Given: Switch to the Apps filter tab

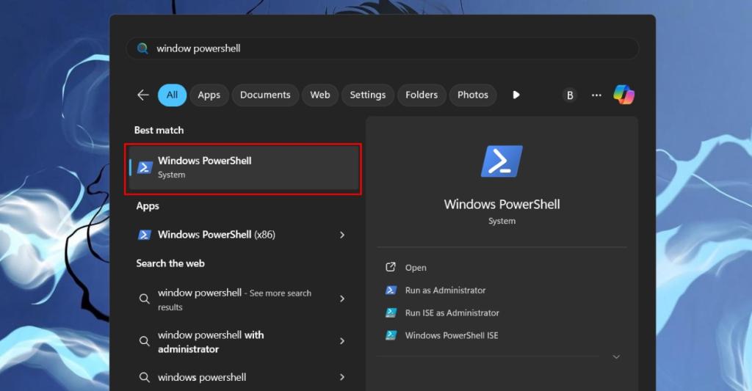Looking at the screenshot, I should pyautogui.click(x=209, y=95).
